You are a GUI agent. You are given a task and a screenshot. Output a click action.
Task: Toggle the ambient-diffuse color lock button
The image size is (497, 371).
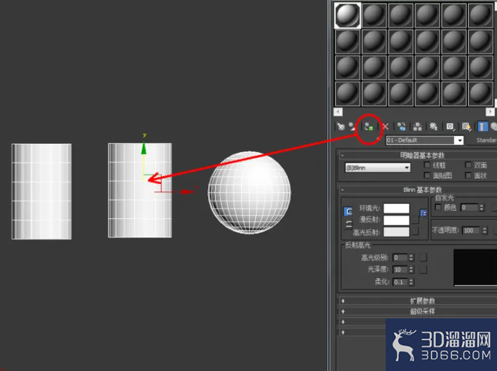(x=348, y=211)
